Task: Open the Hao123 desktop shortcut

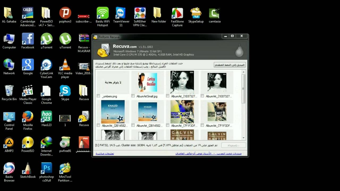Action: pyautogui.click(x=46, y=119)
